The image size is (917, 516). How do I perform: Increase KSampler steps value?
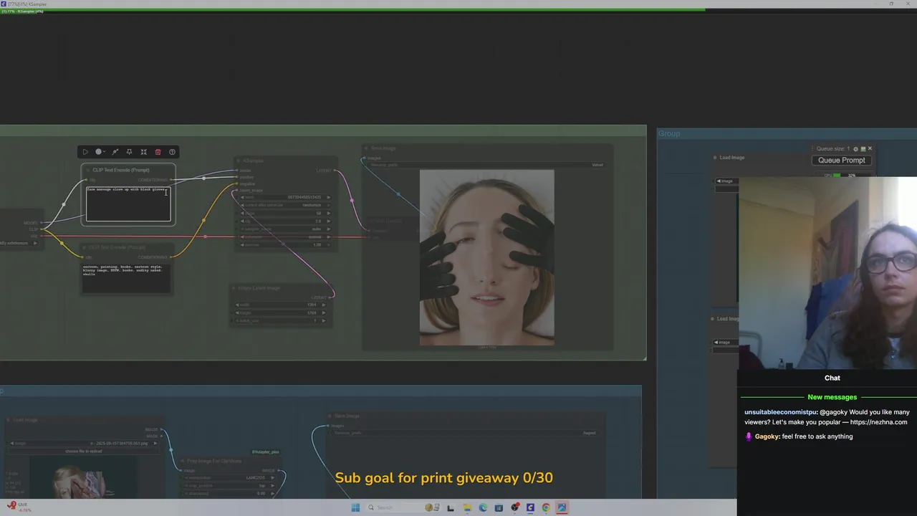pyautogui.click(x=329, y=213)
